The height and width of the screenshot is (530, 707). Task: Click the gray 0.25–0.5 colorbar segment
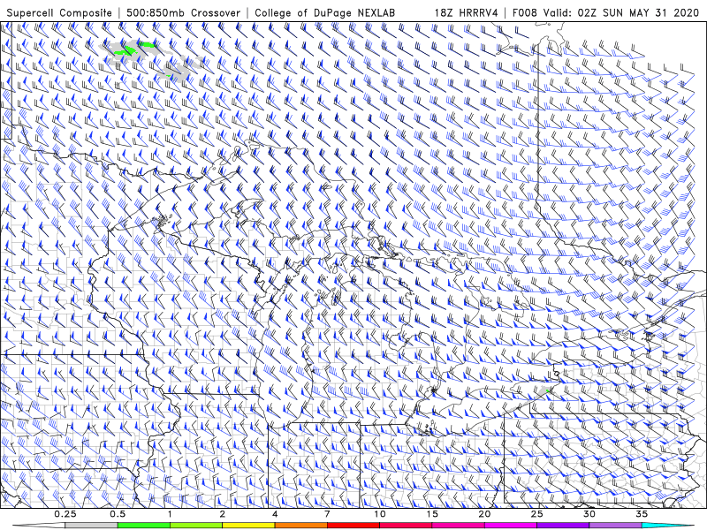[x=92, y=526]
